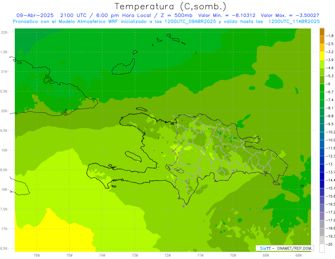Pick colorbar swatch between -6 and -6.7
This screenshot has width=335, height=259.
[322, 88]
